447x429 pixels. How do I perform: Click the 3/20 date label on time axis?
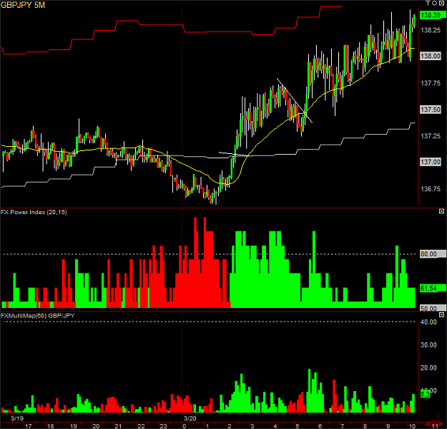coord(190,418)
